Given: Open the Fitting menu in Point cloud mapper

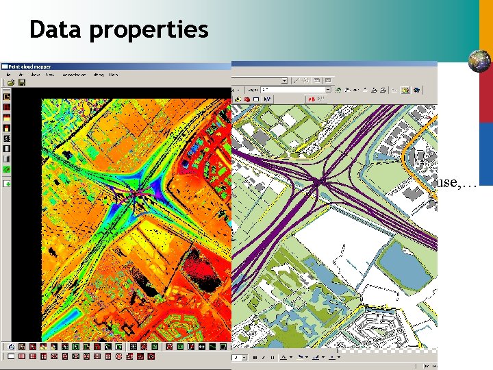Looking at the screenshot, I should click(99, 75).
